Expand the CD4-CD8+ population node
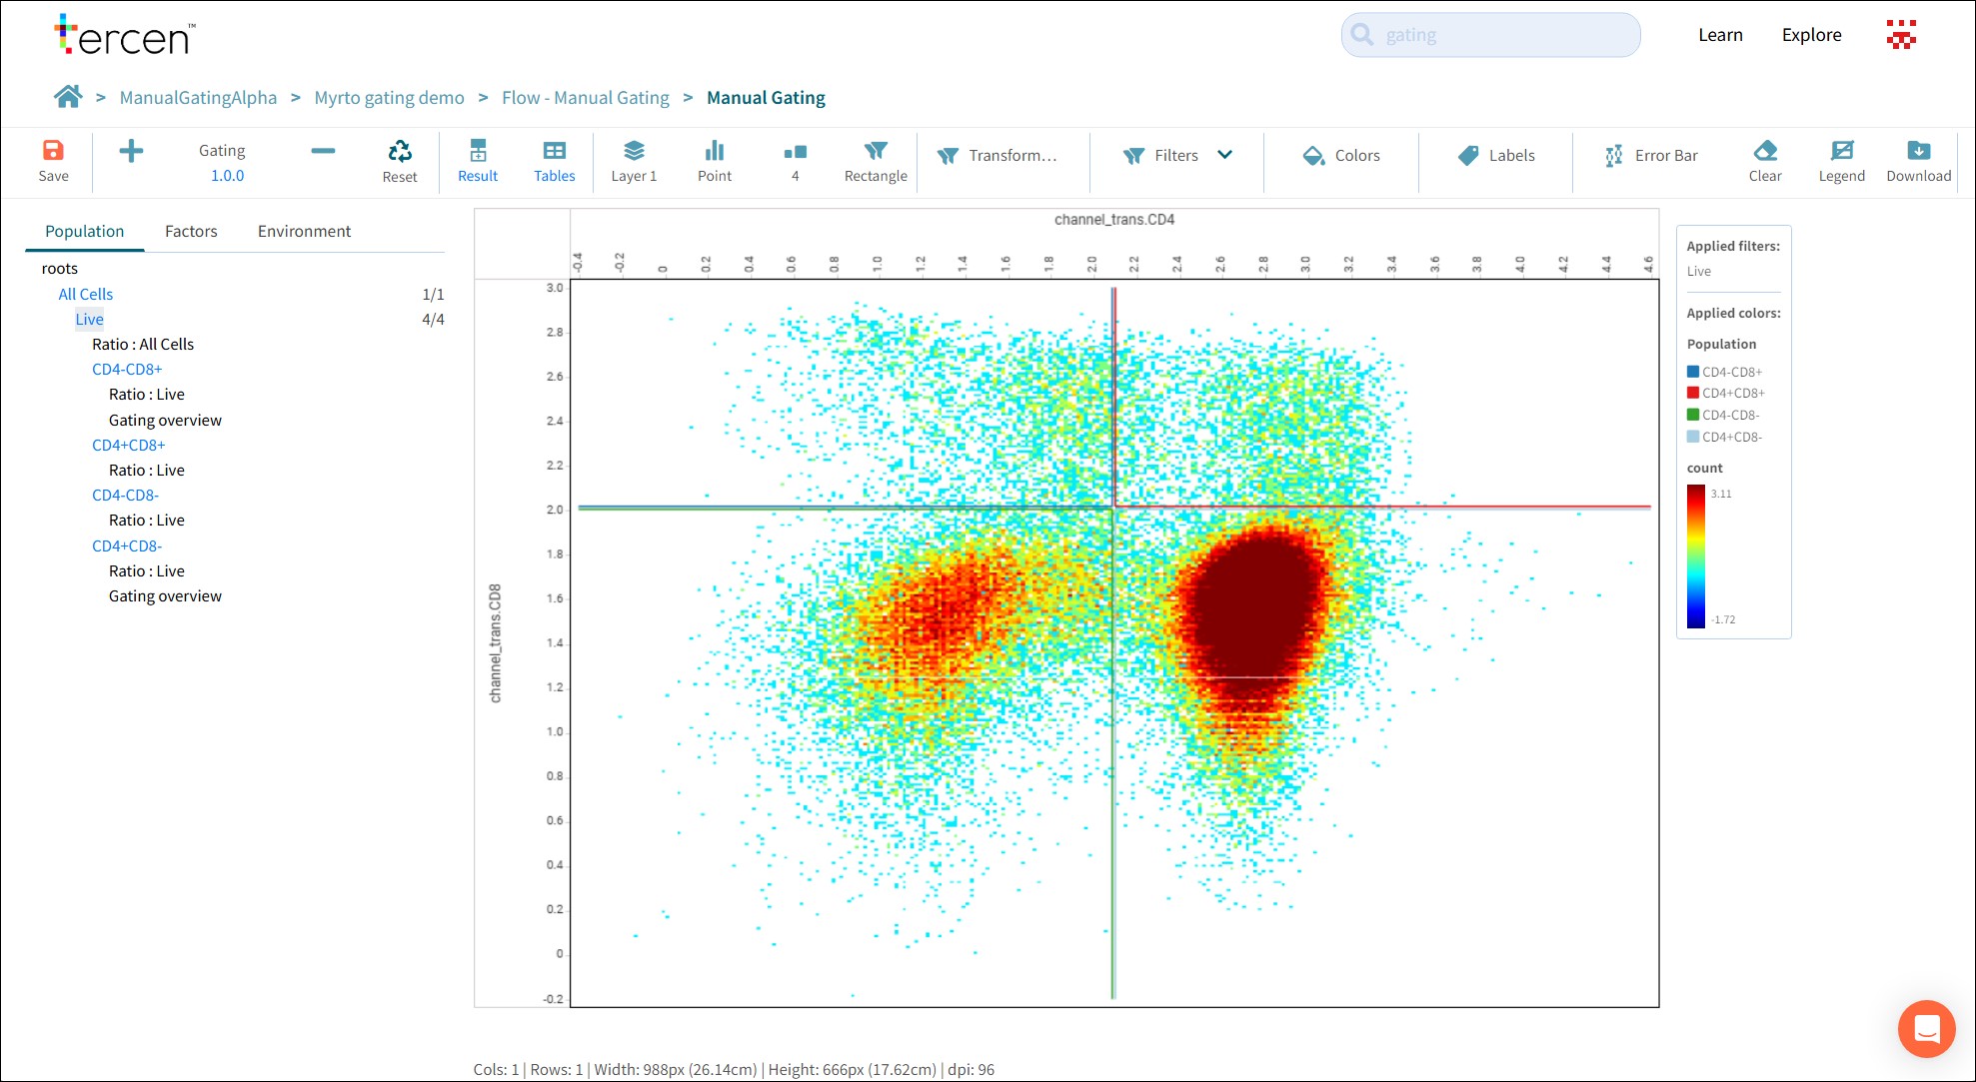This screenshot has width=1976, height=1082. (x=127, y=369)
